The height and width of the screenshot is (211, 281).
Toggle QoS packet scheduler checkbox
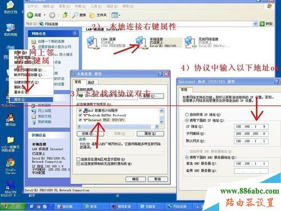(80, 111)
